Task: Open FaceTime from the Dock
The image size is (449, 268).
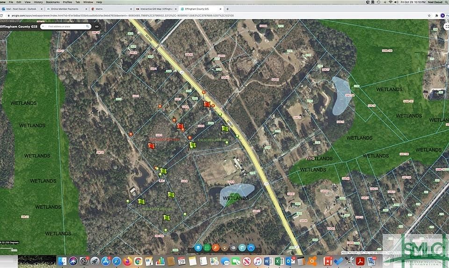Action: coord(236,261)
